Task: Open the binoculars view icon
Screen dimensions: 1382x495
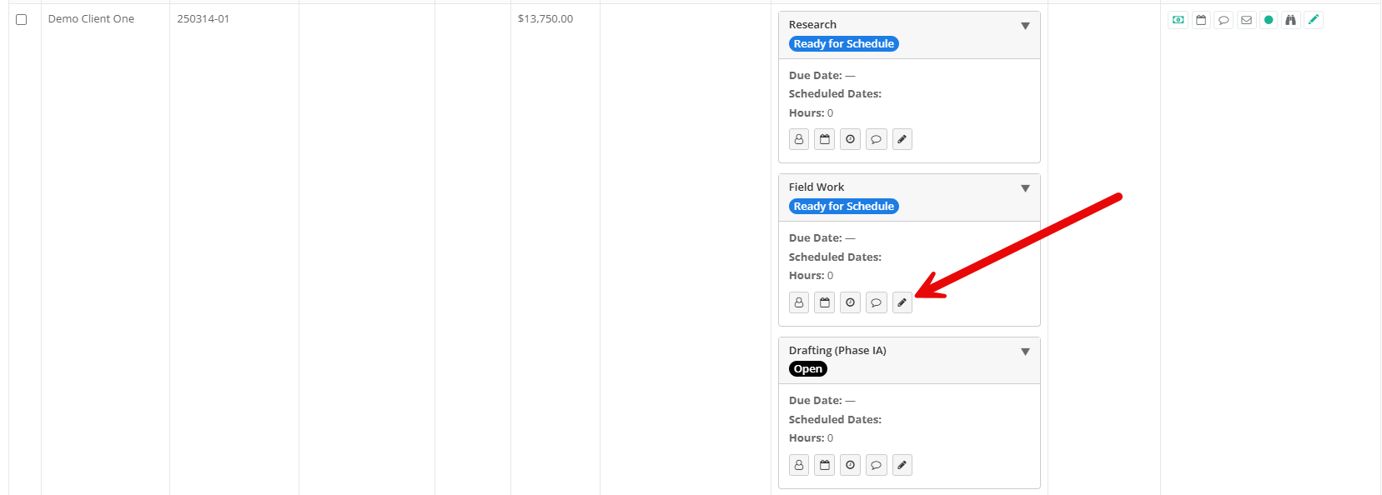Action: coord(1290,20)
